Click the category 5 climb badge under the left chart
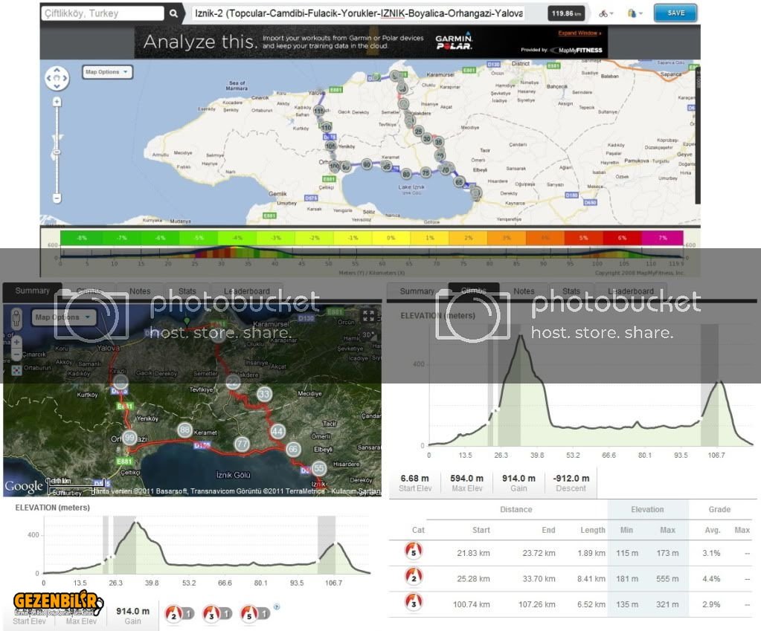The height and width of the screenshot is (631, 761). click(255, 614)
